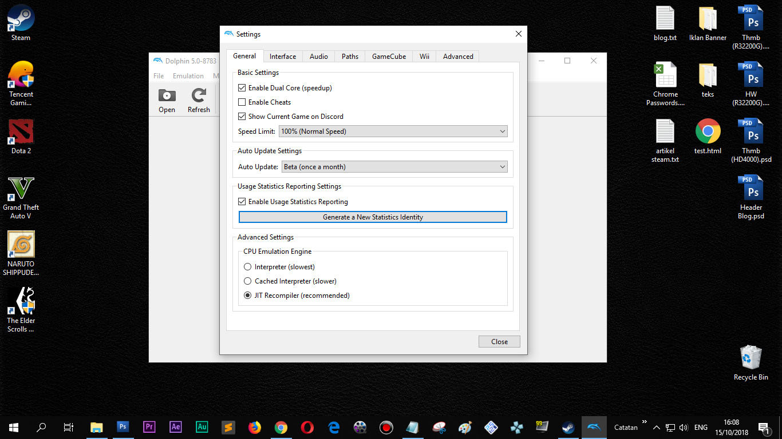Open Sublime Text from the taskbar

[228, 427]
